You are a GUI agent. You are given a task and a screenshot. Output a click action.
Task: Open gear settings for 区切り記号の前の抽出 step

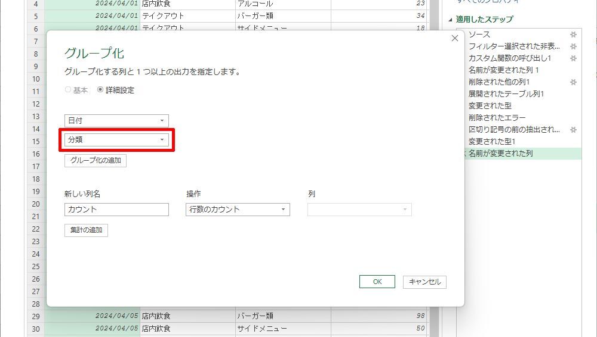573,129
